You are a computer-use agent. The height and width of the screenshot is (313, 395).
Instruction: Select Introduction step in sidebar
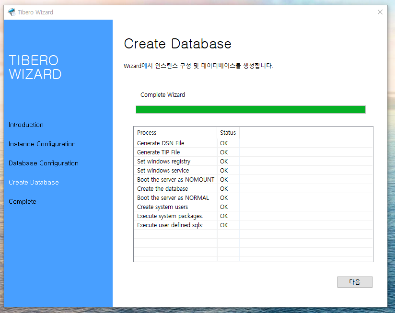click(x=26, y=125)
